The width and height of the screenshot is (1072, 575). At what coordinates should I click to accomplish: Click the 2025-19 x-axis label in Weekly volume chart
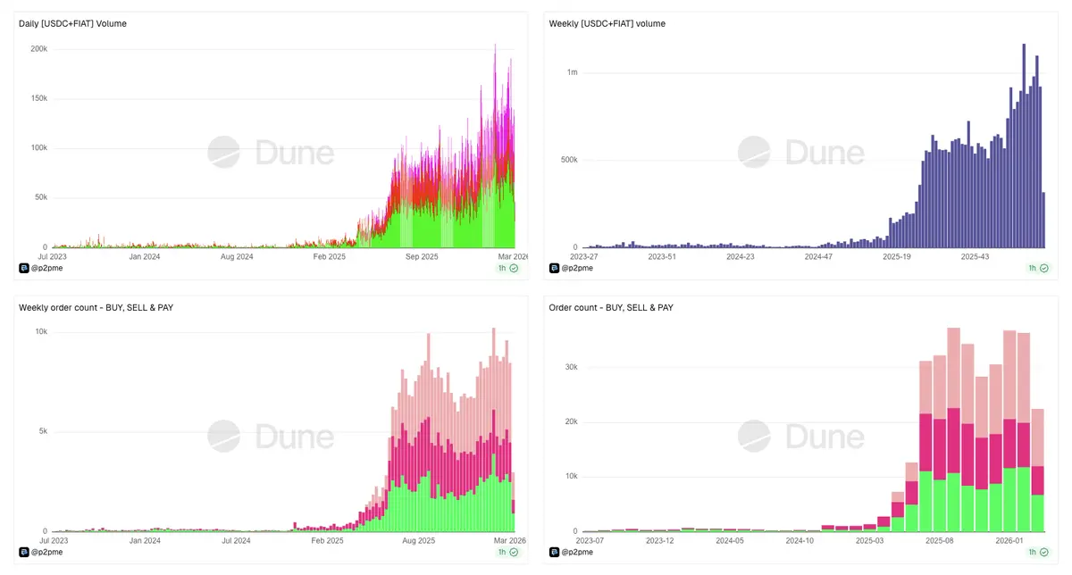pos(898,256)
